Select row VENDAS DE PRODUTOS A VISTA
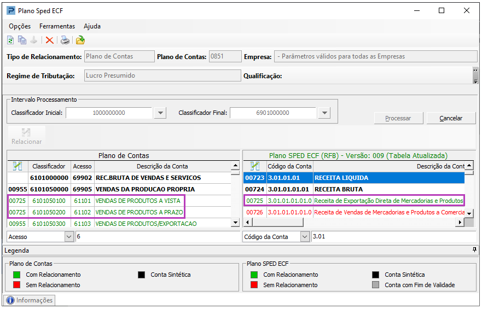Viewport: 482px width, 309px height. (x=119, y=201)
